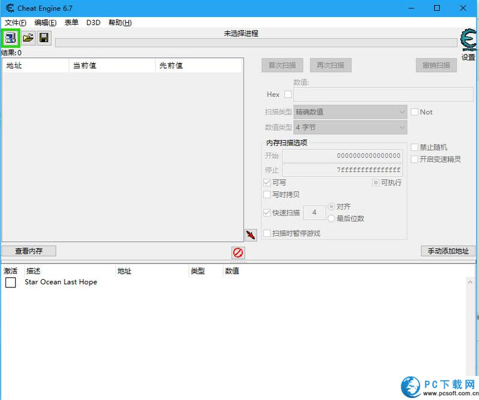Open the 编辑(E) menu
This screenshot has height=400, width=479.
[x=46, y=23]
